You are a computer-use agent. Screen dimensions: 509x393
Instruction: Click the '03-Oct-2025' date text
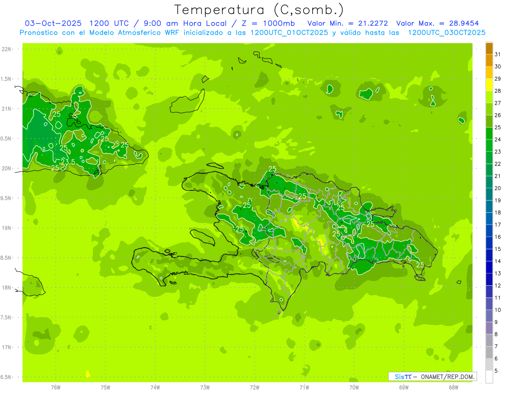[53, 23]
